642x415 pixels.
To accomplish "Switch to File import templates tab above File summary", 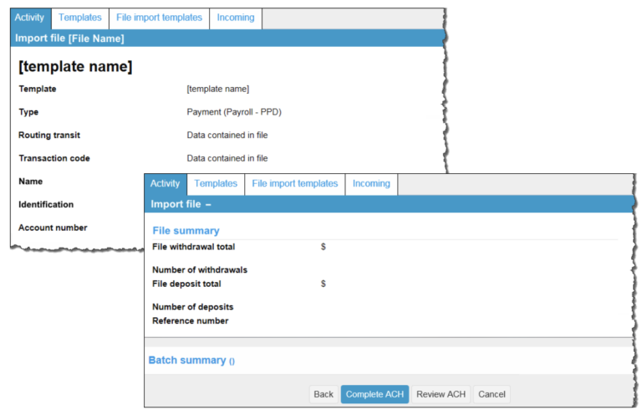I will coord(294,184).
